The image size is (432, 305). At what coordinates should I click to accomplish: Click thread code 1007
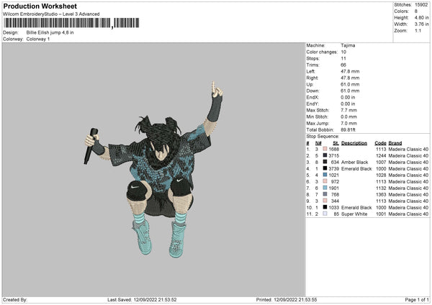click(x=381, y=162)
